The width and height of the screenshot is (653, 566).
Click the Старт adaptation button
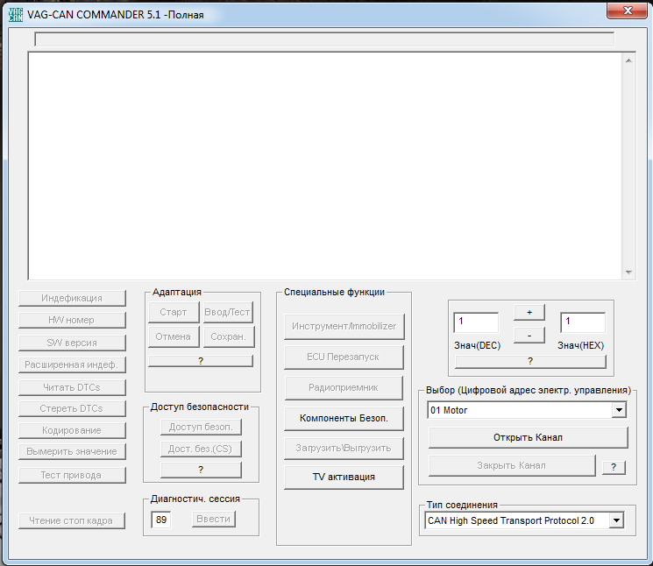point(174,312)
